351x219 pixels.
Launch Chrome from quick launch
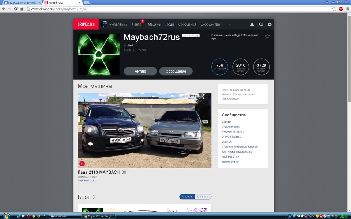pyautogui.click(x=34, y=216)
